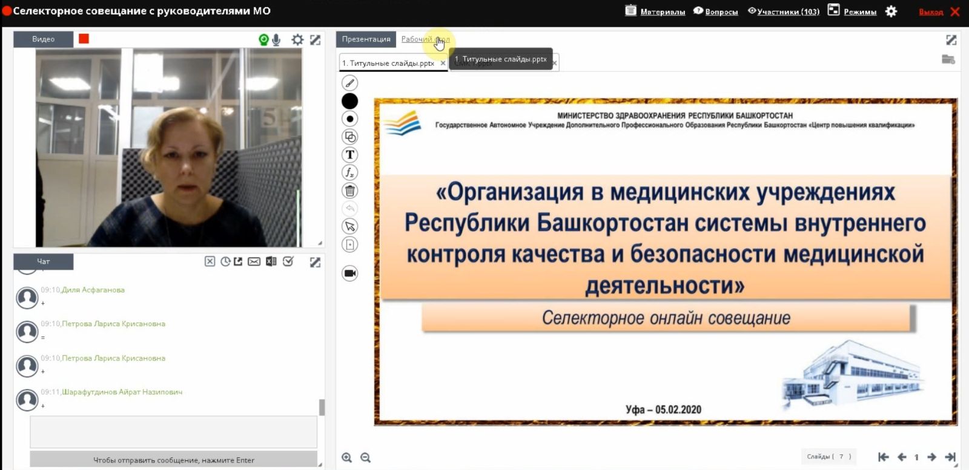This screenshot has height=470, width=969.
Task: Close the '1. Титульные слайды.pptx' tab
Action: (443, 63)
